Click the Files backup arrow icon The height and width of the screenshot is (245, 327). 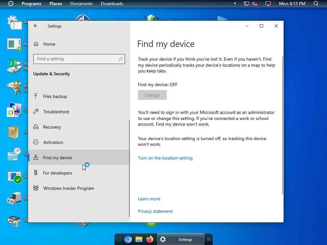[36, 96]
